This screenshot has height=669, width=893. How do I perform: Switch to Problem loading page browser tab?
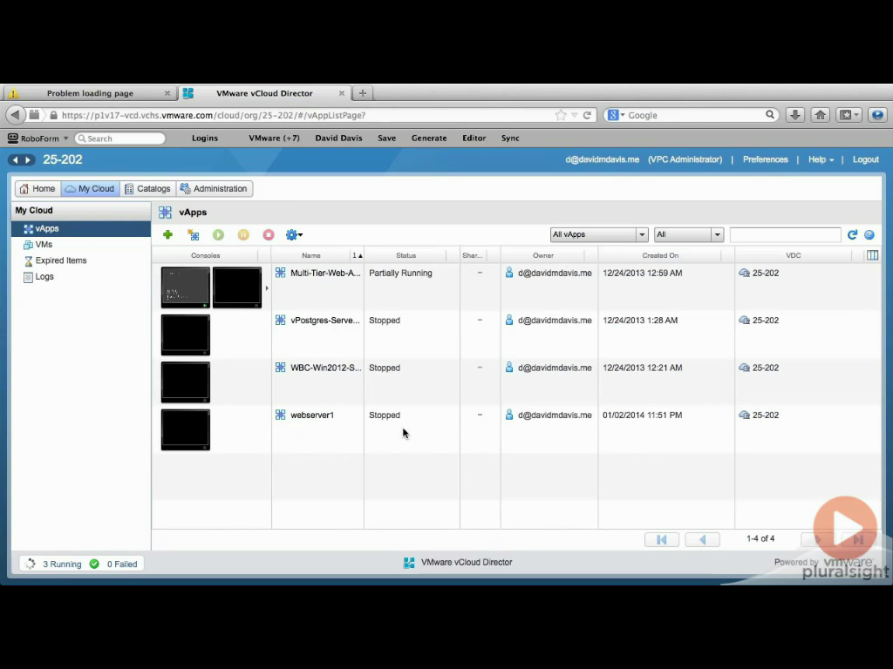[x=90, y=93]
